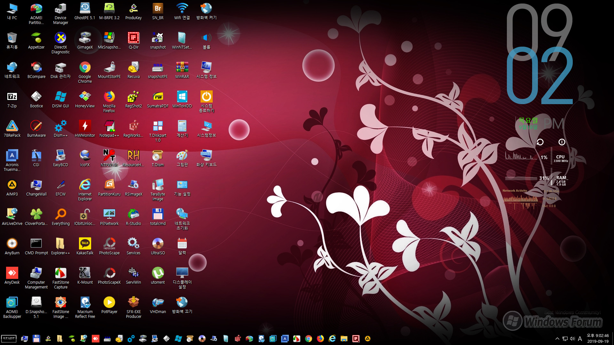Viewport: 614px width, 345px height.
Task: Open the Q-Dir file manager icon
Action: (133, 41)
